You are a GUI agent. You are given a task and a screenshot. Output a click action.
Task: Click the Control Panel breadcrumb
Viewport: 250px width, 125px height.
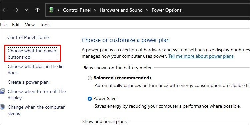[77, 10]
